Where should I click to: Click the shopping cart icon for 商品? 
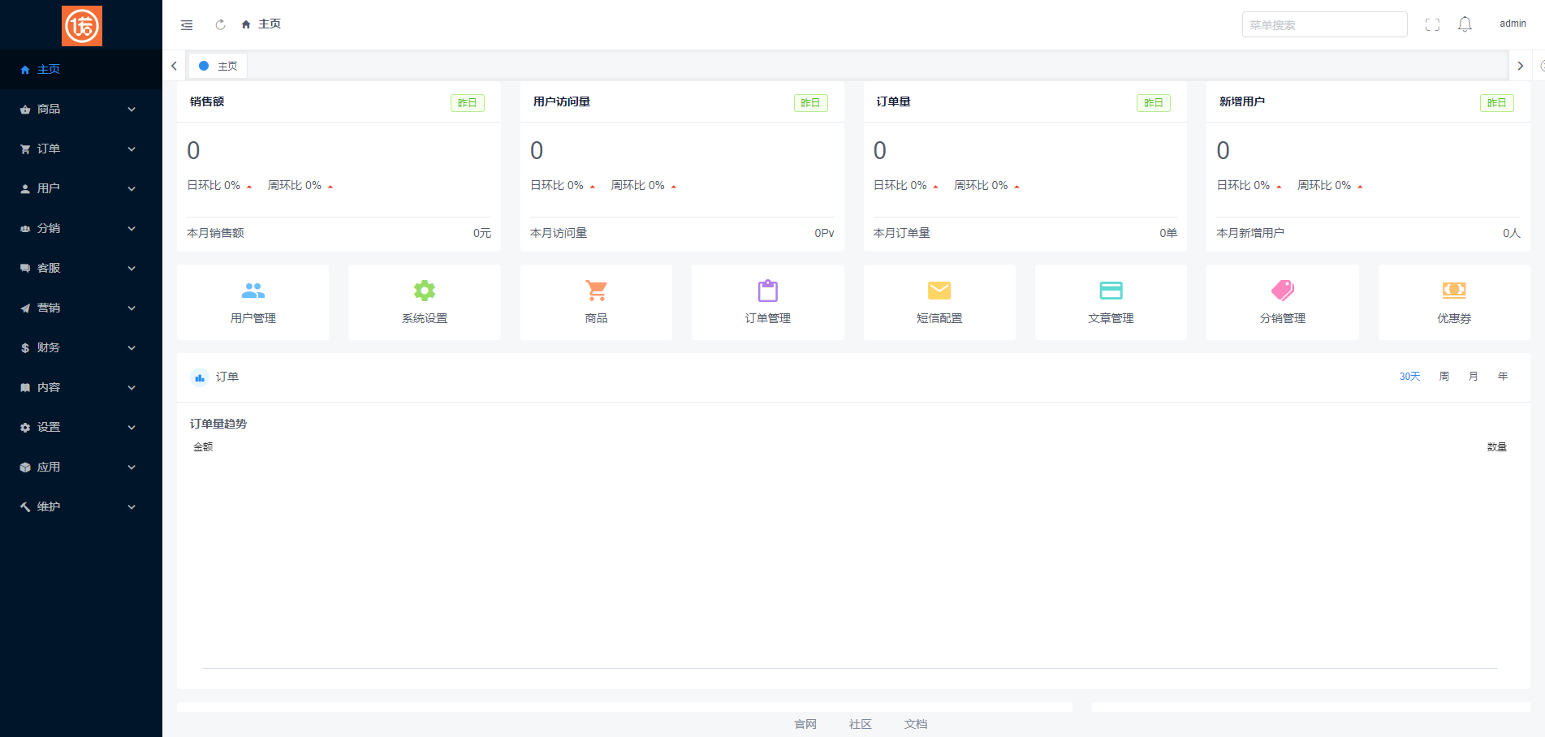click(x=596, y=291)
